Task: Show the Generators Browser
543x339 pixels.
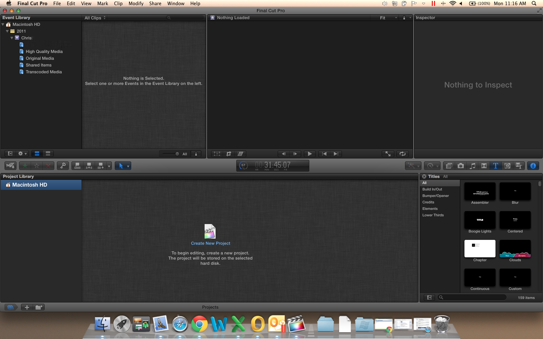Action: tap(507, 166)
